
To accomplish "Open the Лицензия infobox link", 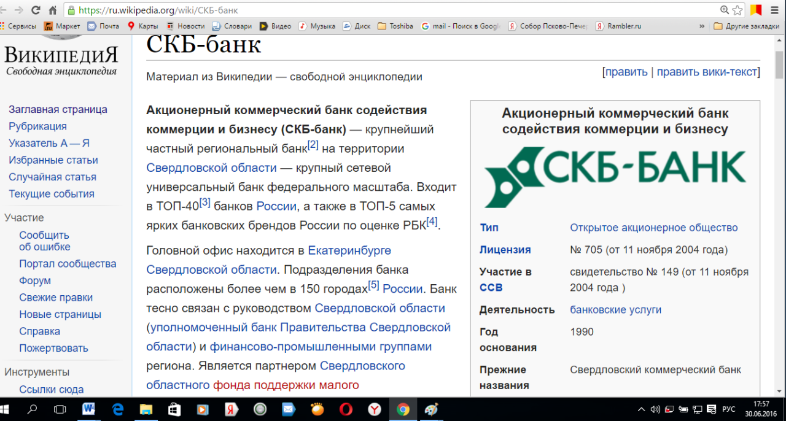I will (x=505, y=250).
